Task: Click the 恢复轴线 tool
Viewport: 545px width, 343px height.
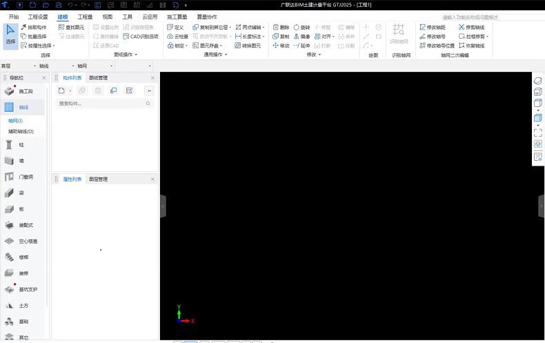Action: pyautogui.click(x=472, y=46)
